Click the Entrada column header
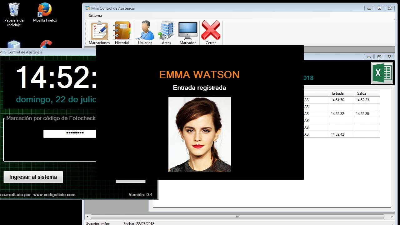The image size is (400, 225). point(342,93)
